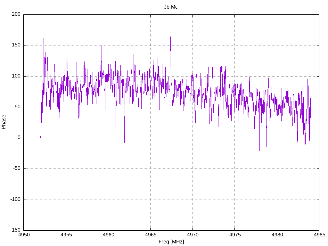
Task: Click the y-axis tick label 50
Action: 18,107
